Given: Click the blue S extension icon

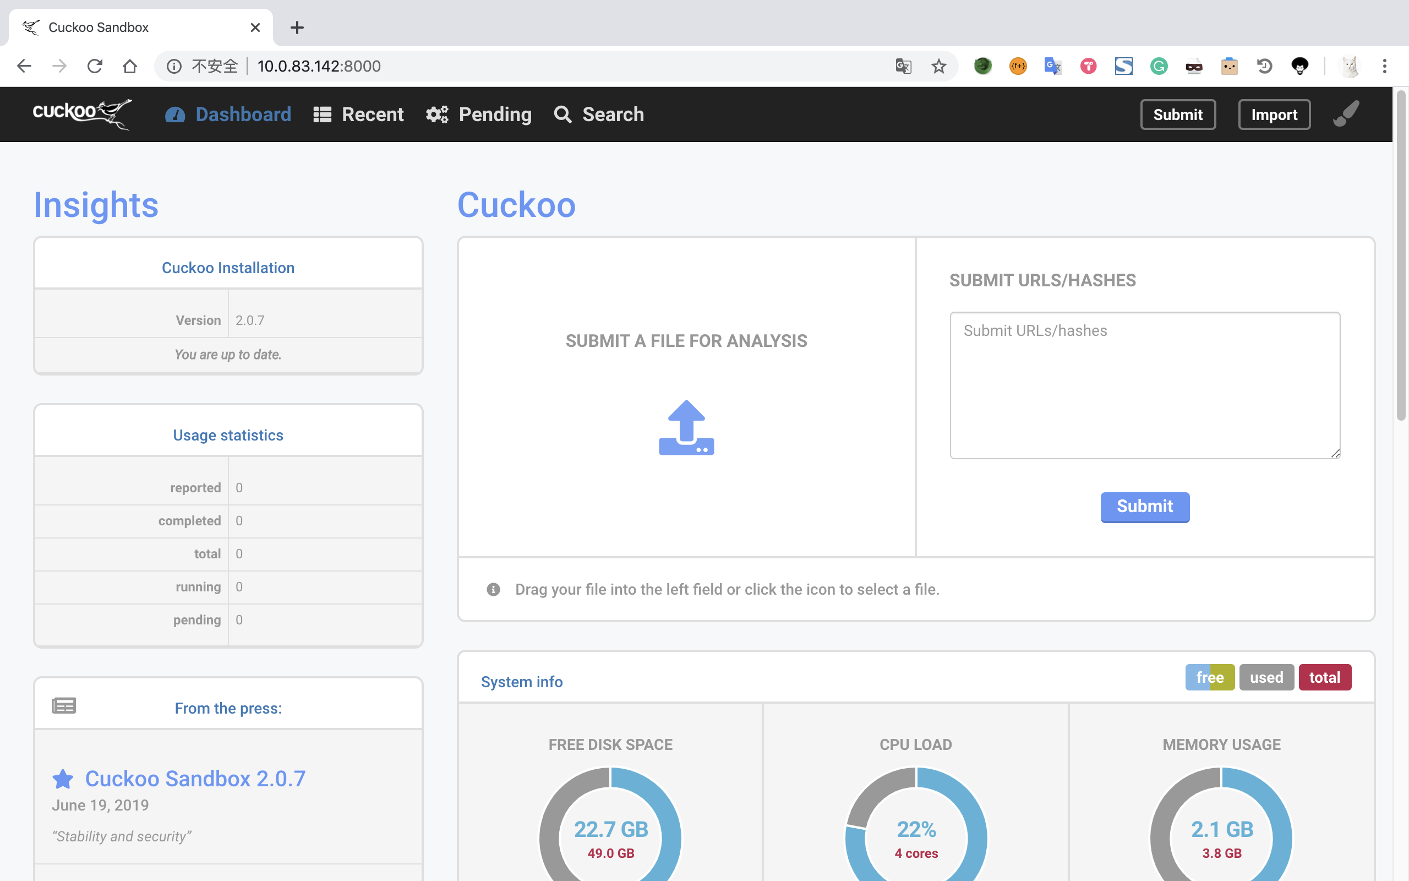Looking at the screenshot, I should pyautogui.click(x=1124, y=66).
